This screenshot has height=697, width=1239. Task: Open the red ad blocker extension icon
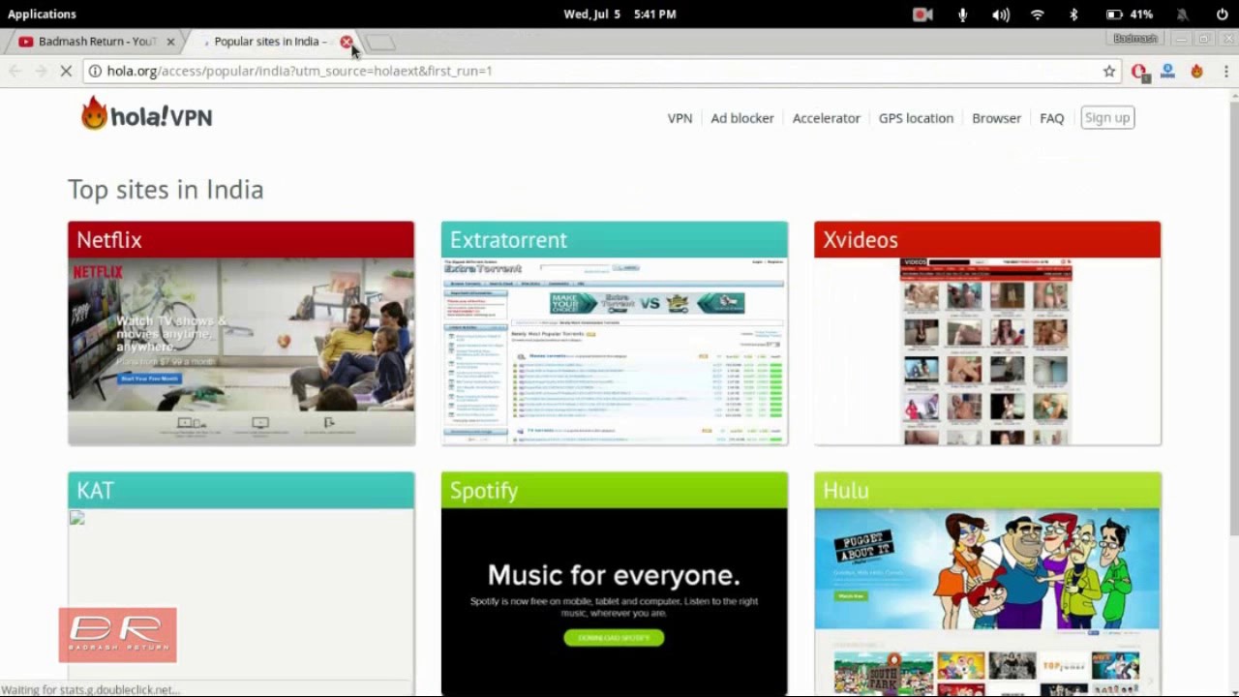(1138, 71)
